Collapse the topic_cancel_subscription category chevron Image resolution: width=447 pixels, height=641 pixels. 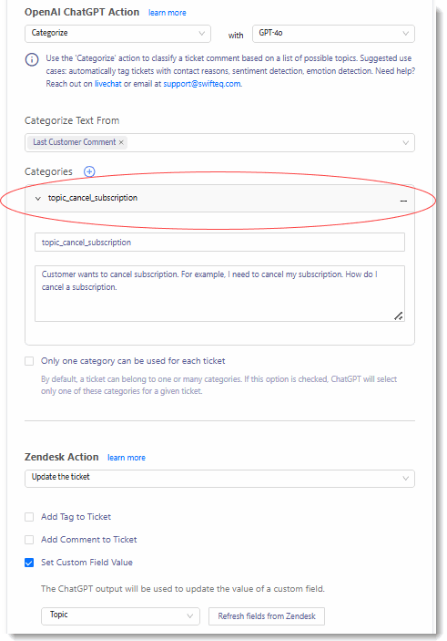tap(38, 198)
